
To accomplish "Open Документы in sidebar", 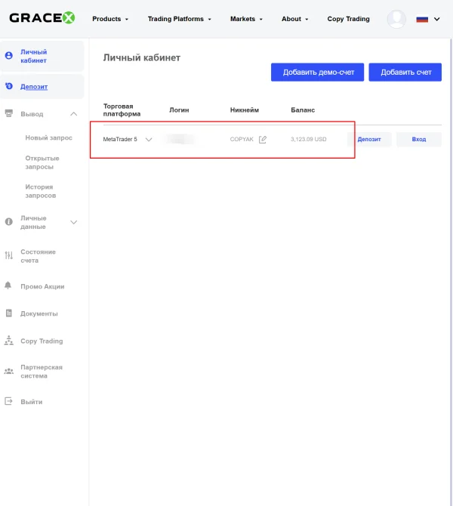I will click(x=39, y=313).
